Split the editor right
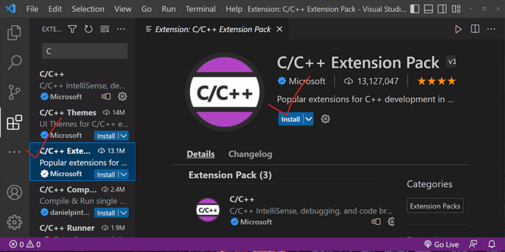505x252 pixels. point(475,29)
